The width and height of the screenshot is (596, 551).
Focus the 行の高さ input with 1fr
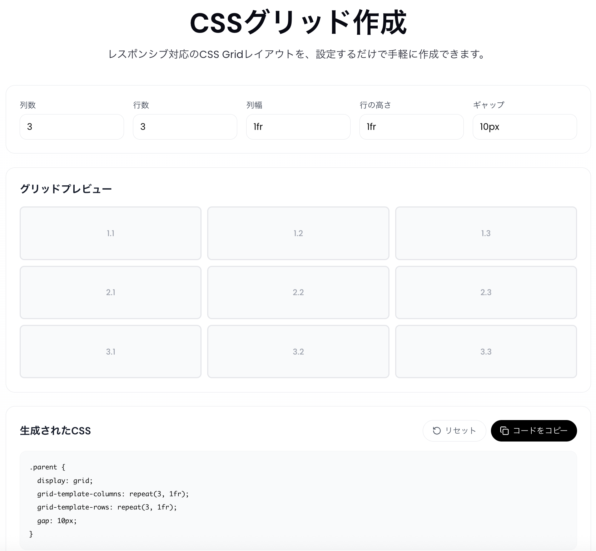tap(412, 127)
